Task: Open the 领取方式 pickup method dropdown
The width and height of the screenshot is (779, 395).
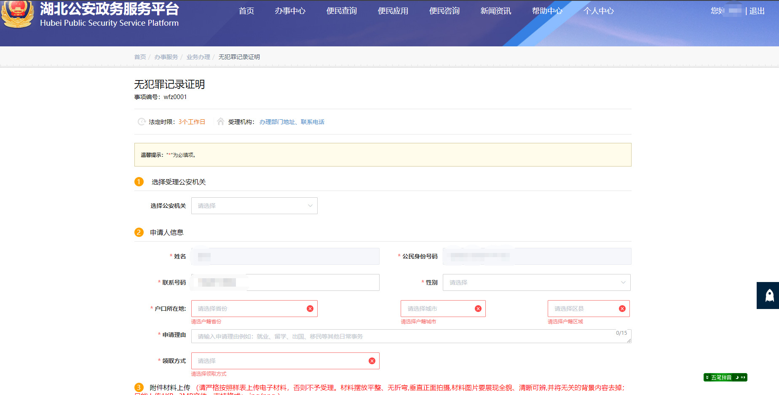Action: [285, 361]
